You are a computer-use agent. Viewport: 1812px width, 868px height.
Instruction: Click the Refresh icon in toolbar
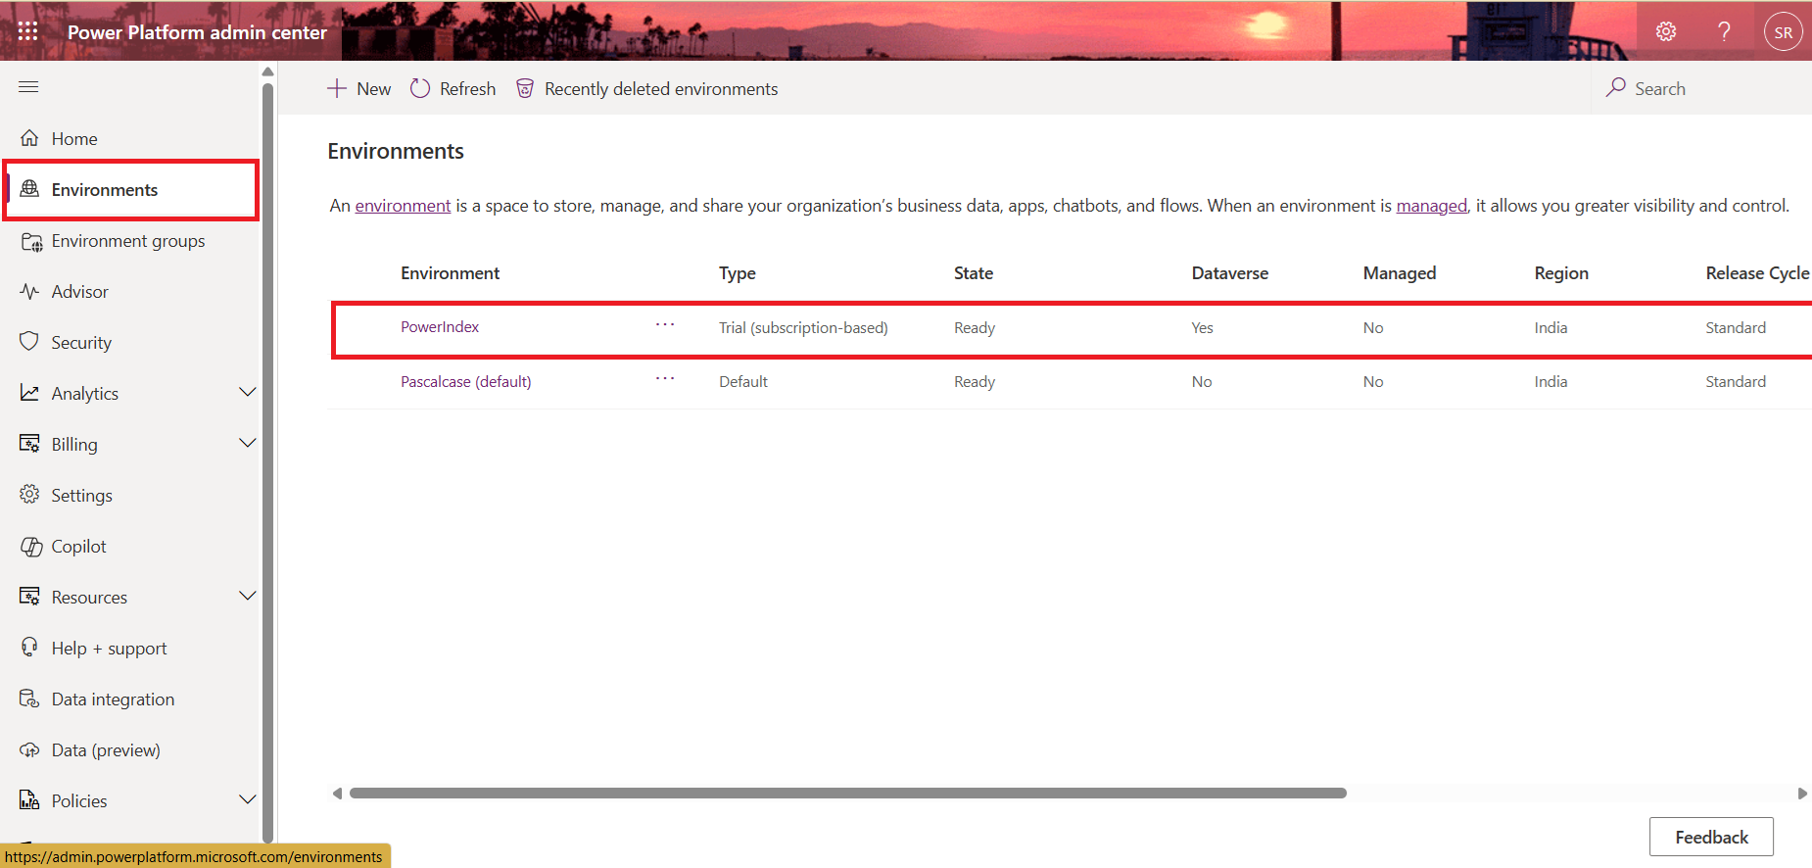point(420,88)
